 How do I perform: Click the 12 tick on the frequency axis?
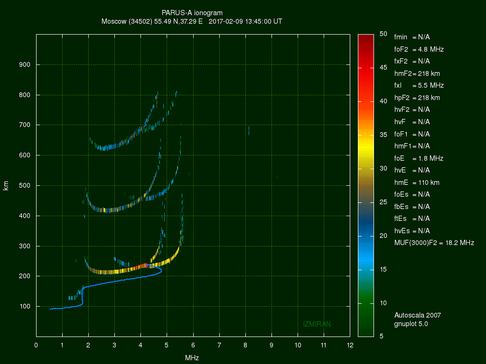349,345
